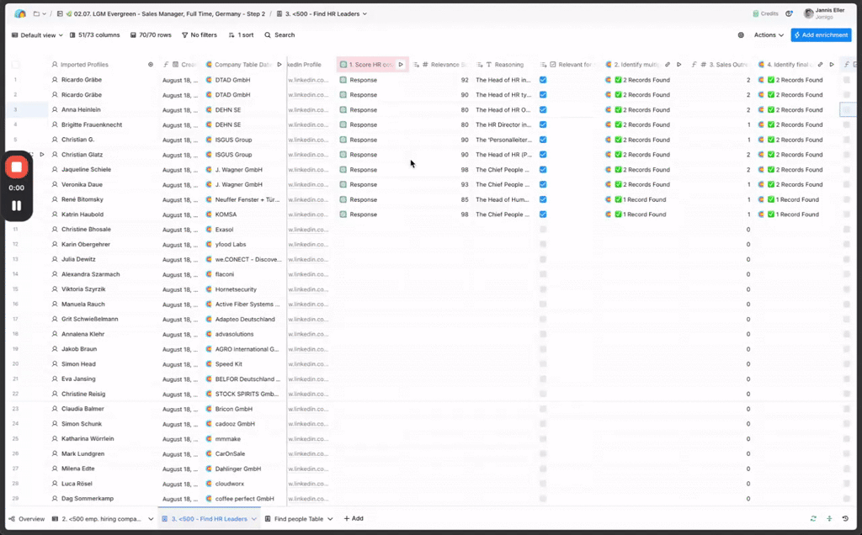
Task: Click the play icon on Company Table Data column
Action: point(279,65)
